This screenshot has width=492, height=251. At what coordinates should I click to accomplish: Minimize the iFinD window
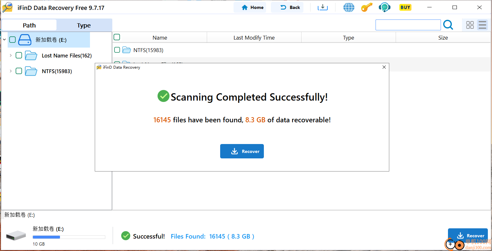[x=429, y=7]
